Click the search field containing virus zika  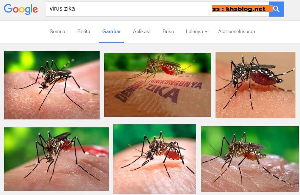pos(158,9)
